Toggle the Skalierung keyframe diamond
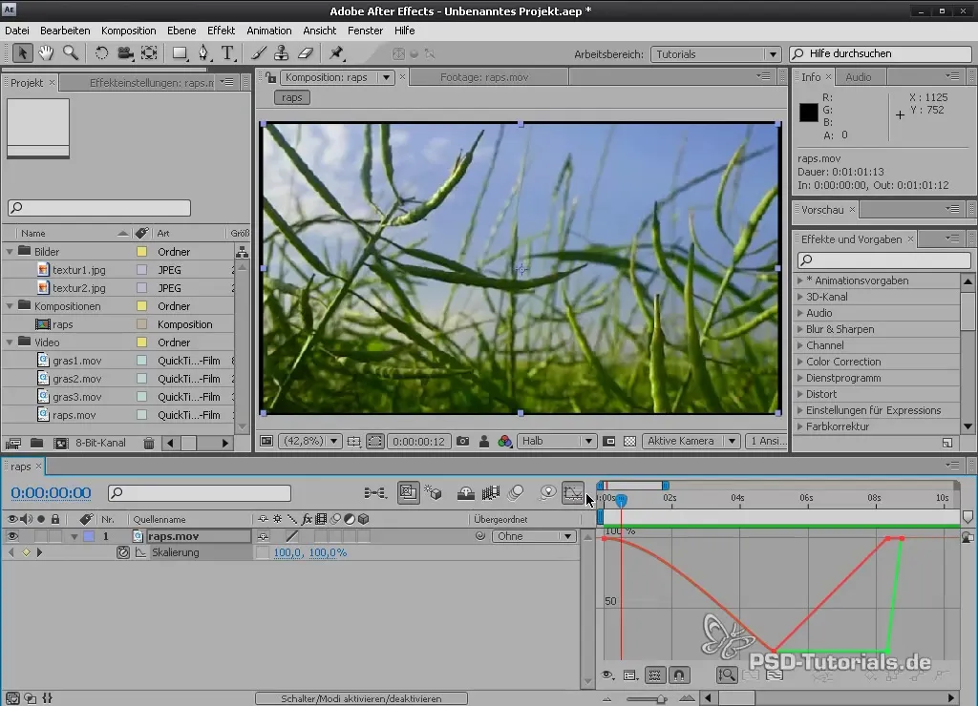The height and width of the screenshot is (706, 978). tap(26, 552)
